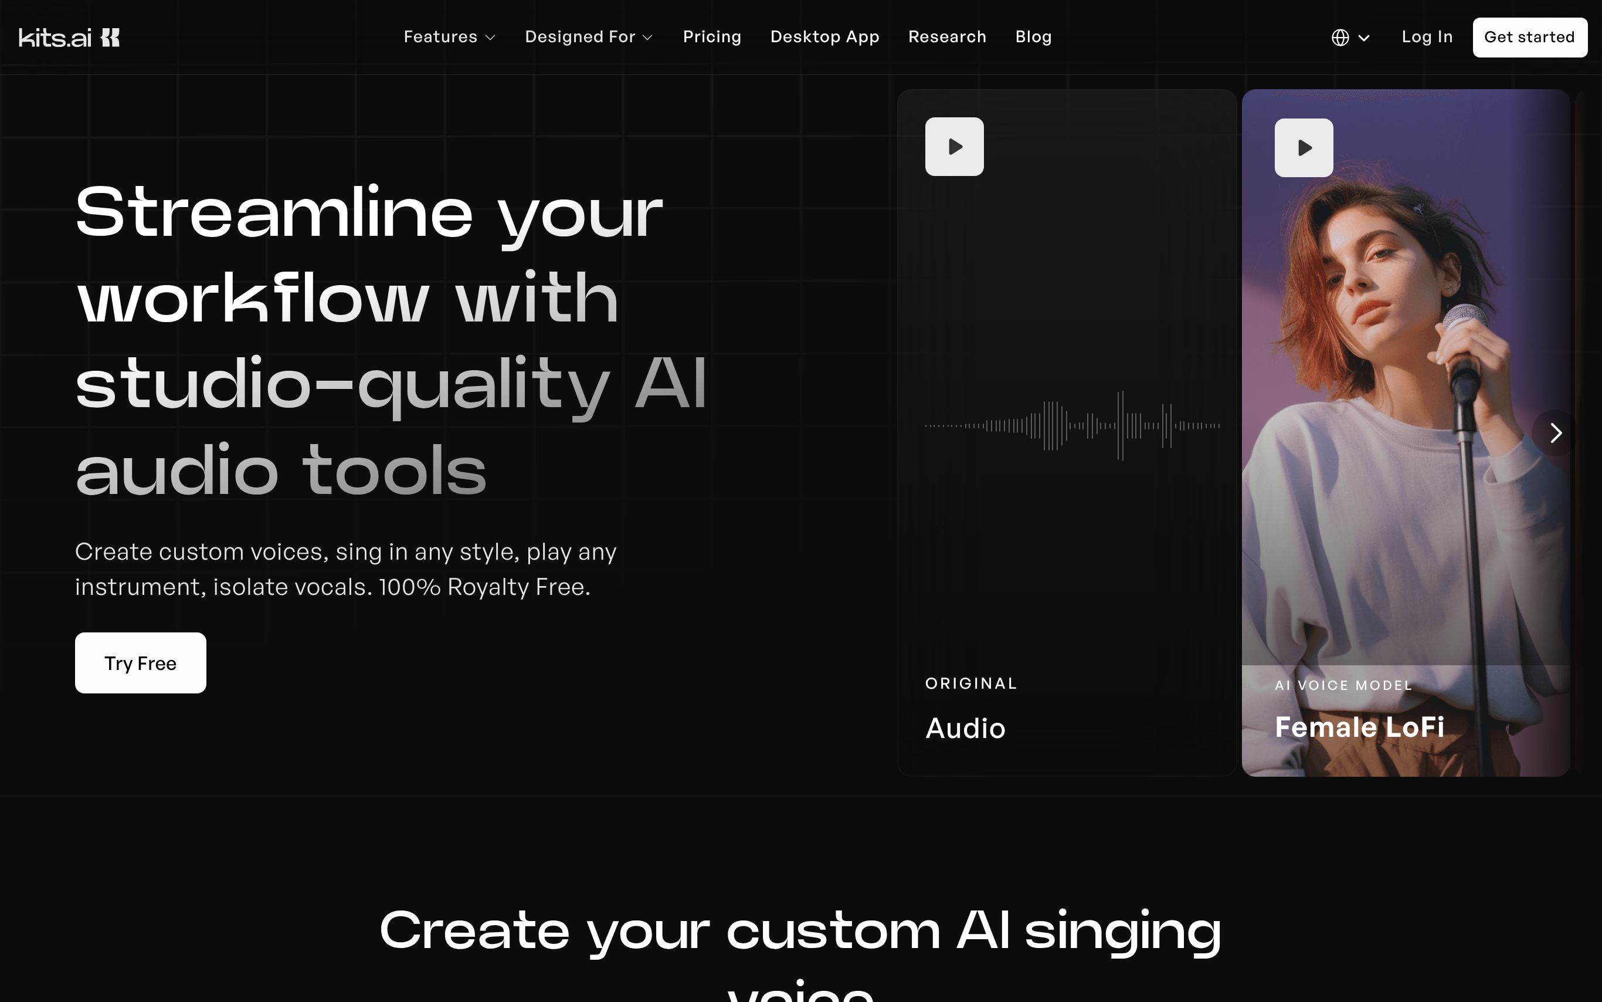Viewport: 1602px width, 1002px height.
Task: Click the Female LoFi title text
Action: 1359,727
